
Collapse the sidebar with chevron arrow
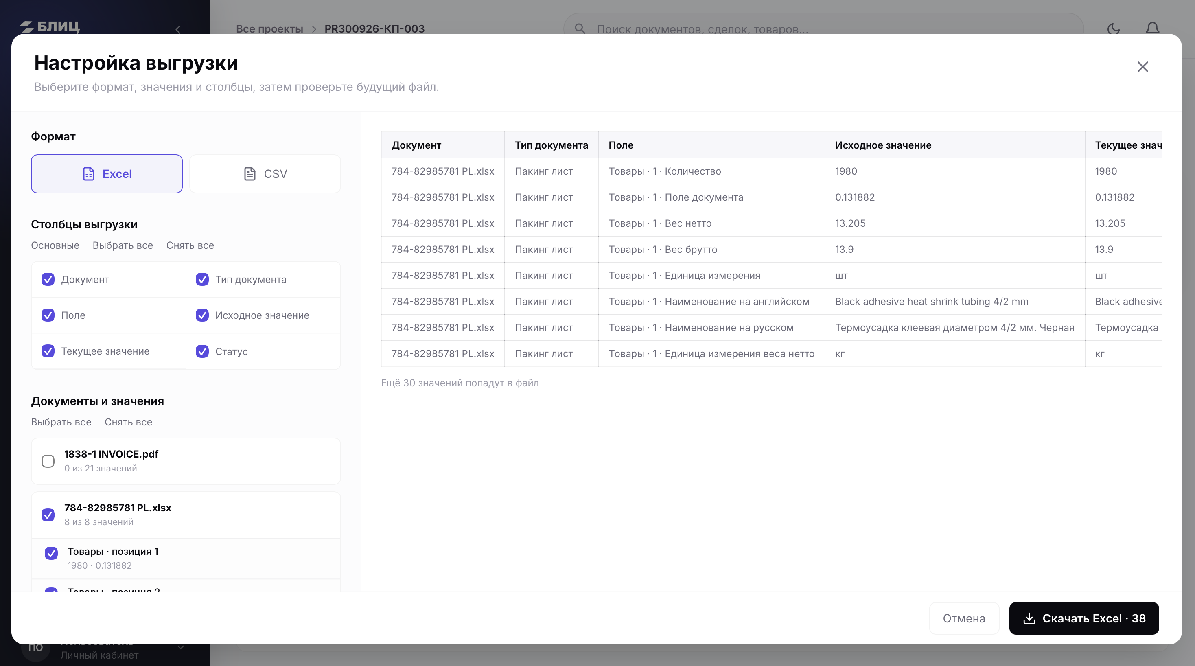pyautogui.click(x=178, y=30)
